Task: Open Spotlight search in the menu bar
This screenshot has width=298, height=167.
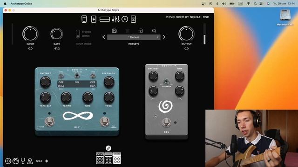Action: point(255,4)
